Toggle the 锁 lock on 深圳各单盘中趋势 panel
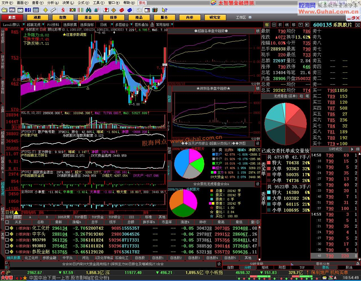The width and height of the screenshot is (361, 281). [258, 88]
